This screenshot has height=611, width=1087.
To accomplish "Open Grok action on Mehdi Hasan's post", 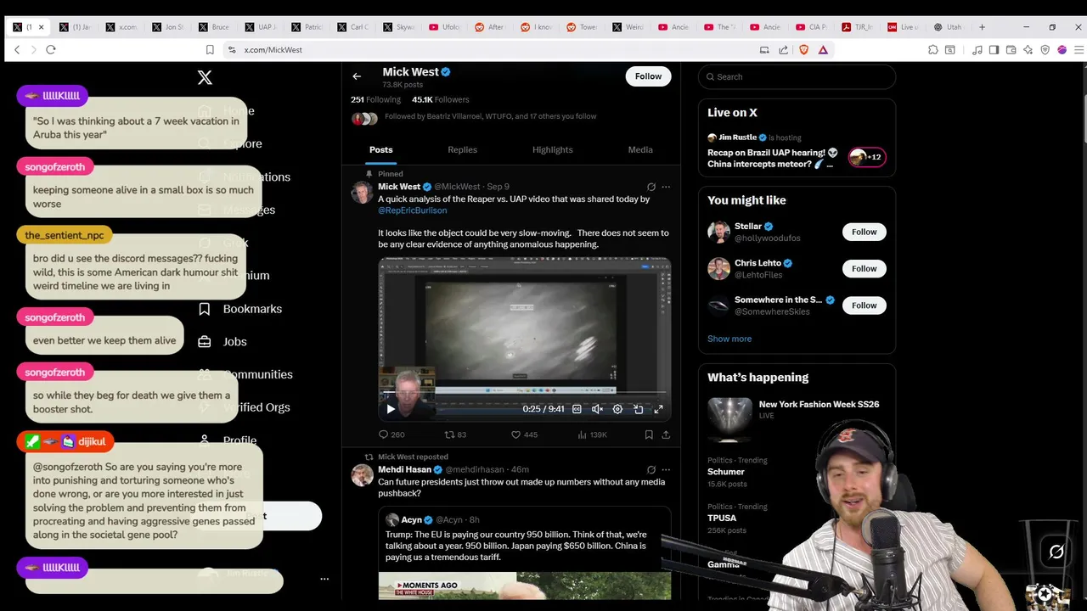I will (x=651, y=469).
